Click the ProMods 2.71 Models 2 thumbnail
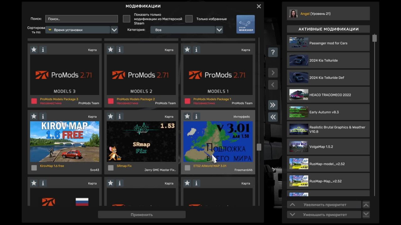The image size is (401, 225). pos(141,75)
